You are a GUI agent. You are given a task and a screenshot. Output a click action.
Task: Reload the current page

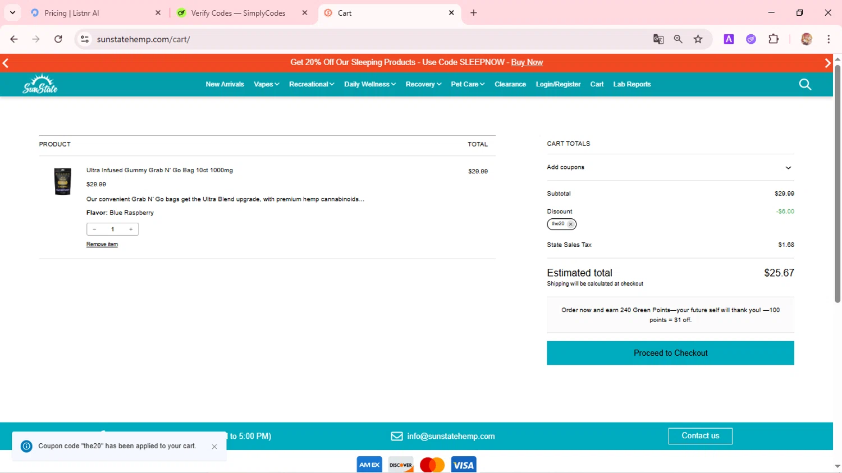pyautogui.click(x=58, y=39)
